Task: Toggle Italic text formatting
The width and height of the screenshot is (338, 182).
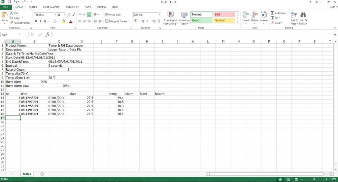Action: coord(40,21)
